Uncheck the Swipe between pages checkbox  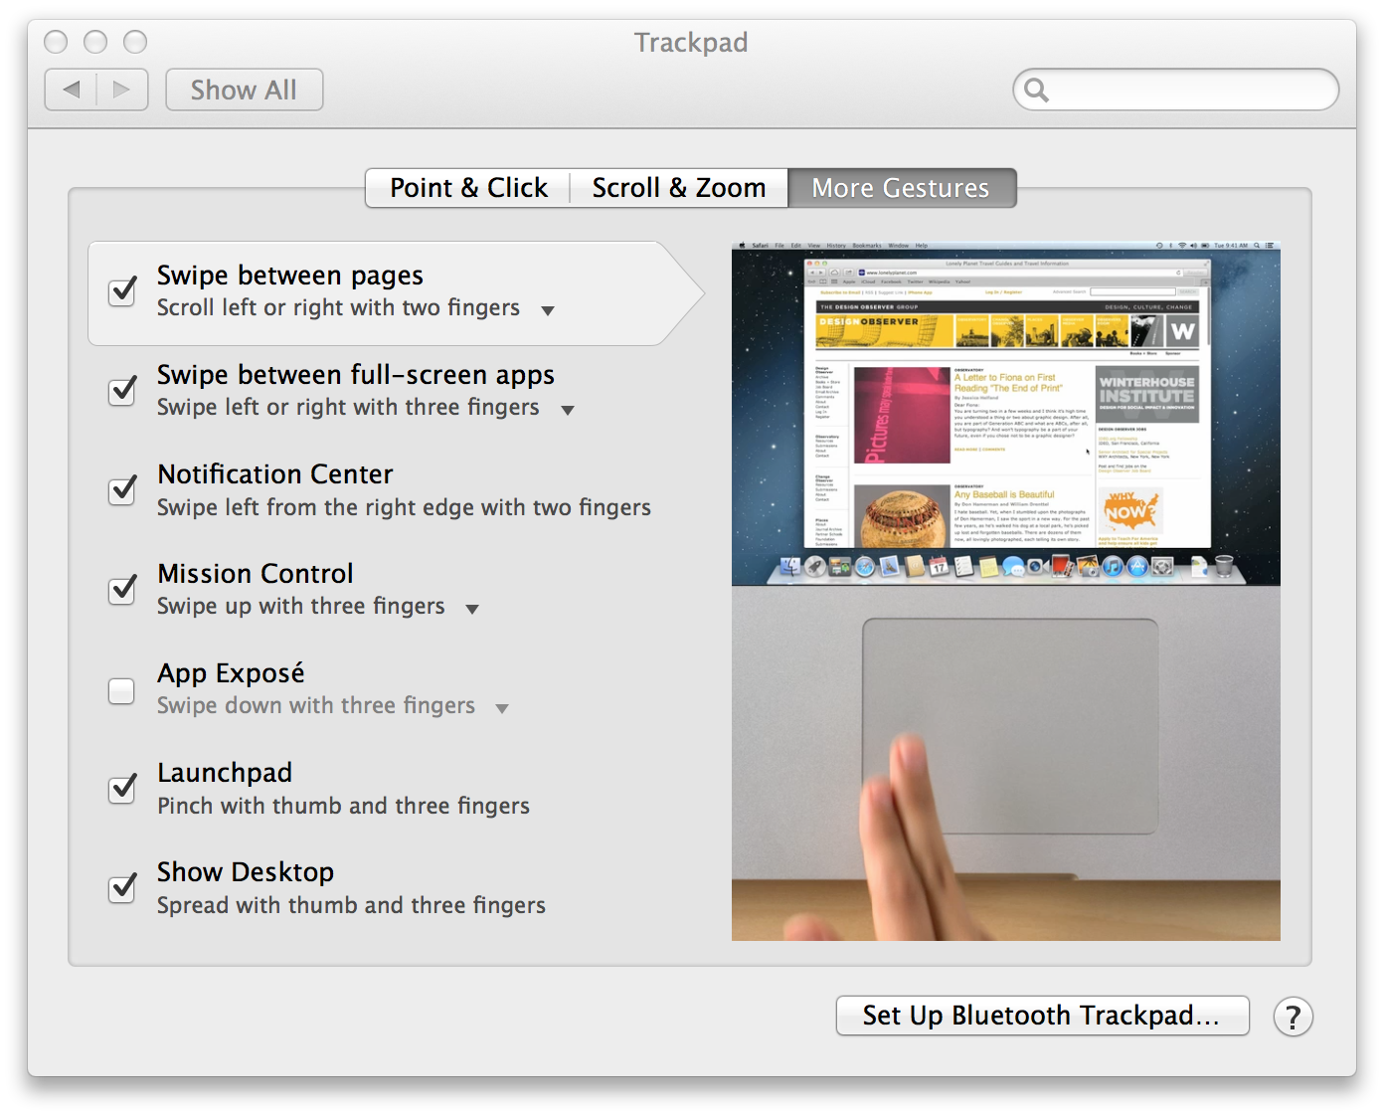(122, 291)
